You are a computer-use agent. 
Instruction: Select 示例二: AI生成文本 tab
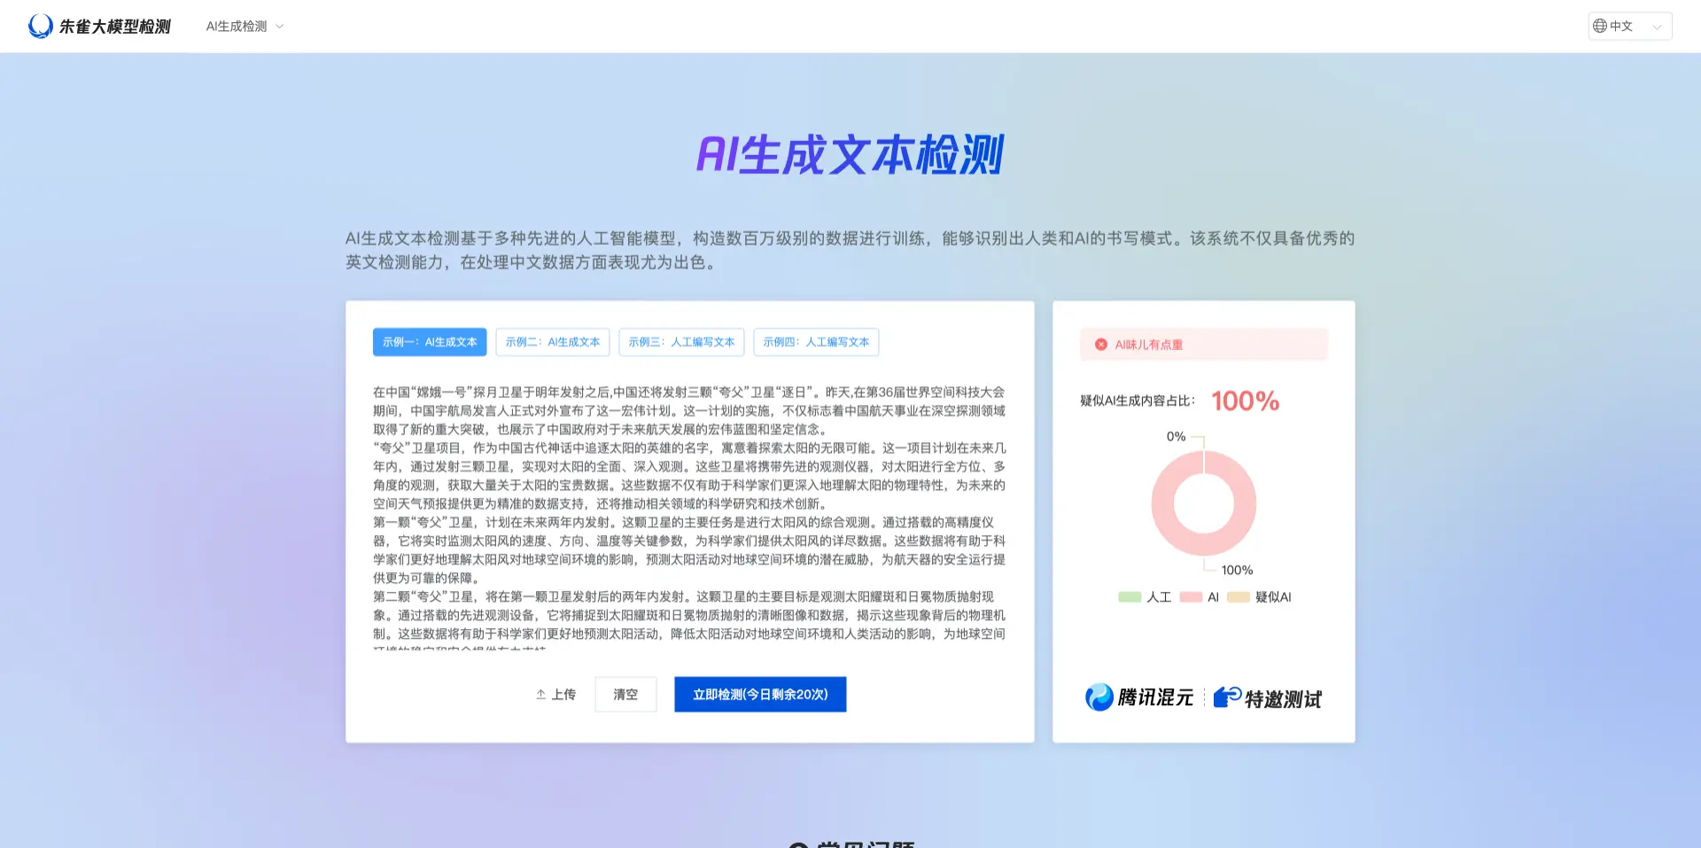click(552, 342)
